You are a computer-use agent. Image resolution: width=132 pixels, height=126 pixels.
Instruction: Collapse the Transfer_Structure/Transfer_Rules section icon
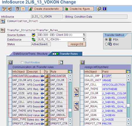pyautogui.click(x=3, y=30)
